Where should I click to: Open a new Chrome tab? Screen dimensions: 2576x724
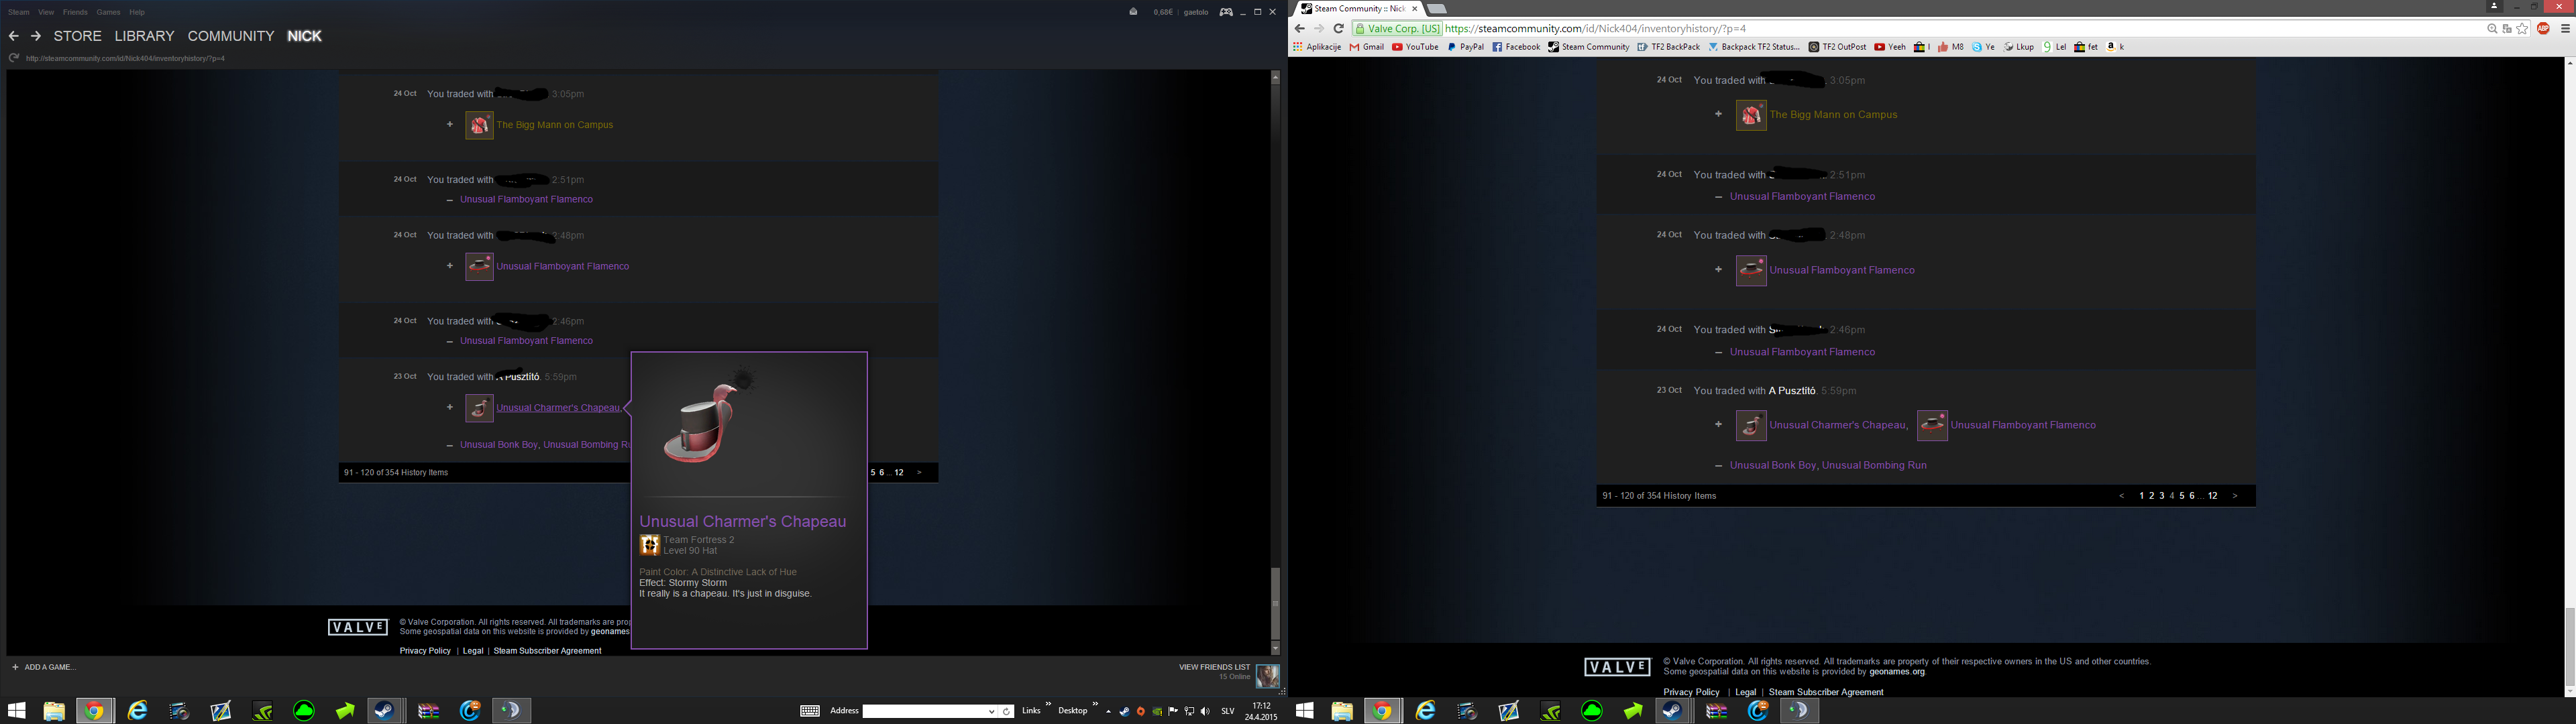tap(1437, 9)
